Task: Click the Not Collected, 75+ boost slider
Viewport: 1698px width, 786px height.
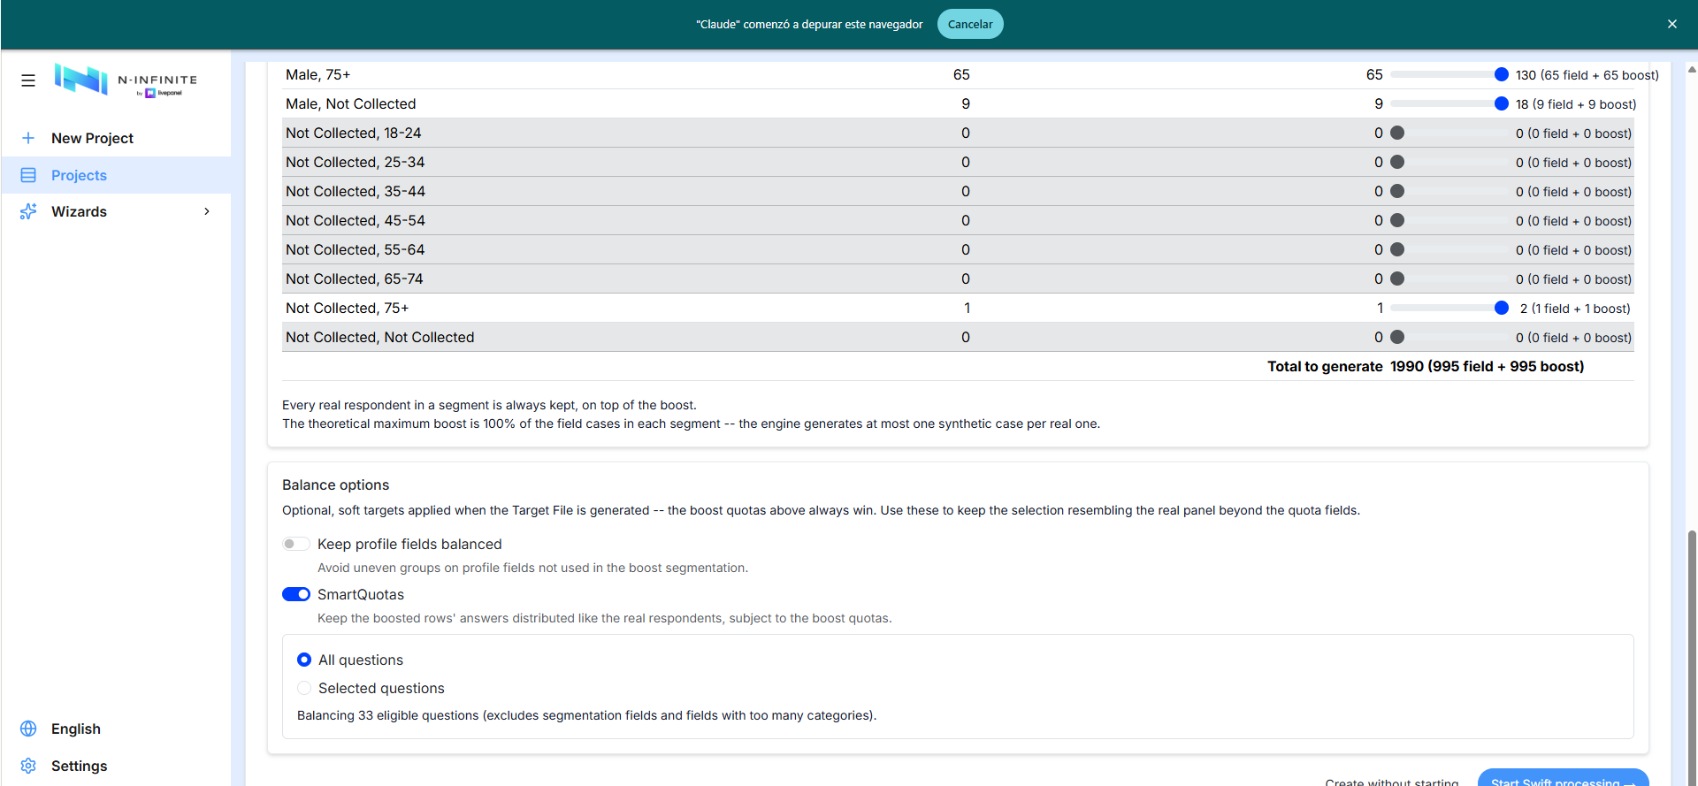Action: coord(1449,308)
